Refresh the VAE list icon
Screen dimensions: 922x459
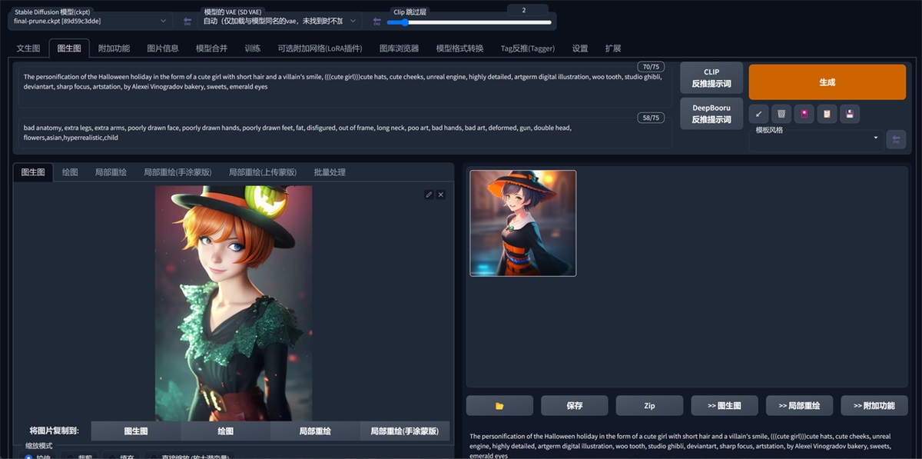point(376,21)
